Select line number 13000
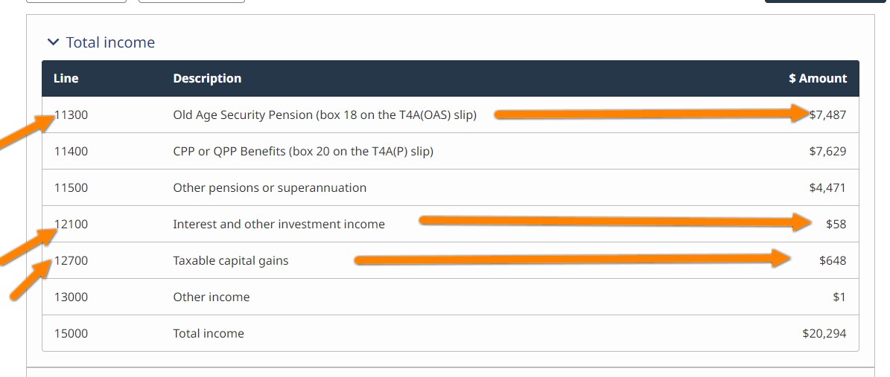This screenshot has height=377, width=890. [x=71, y=297]
